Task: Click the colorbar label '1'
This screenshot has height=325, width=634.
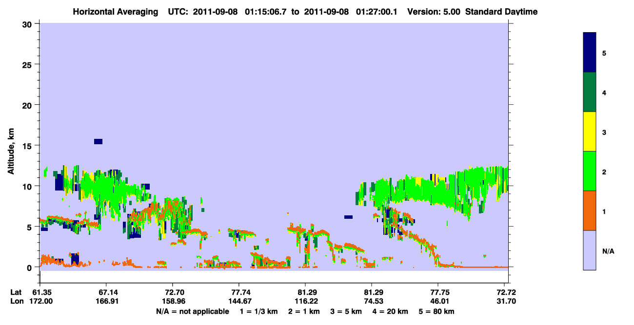Action: 604,211
